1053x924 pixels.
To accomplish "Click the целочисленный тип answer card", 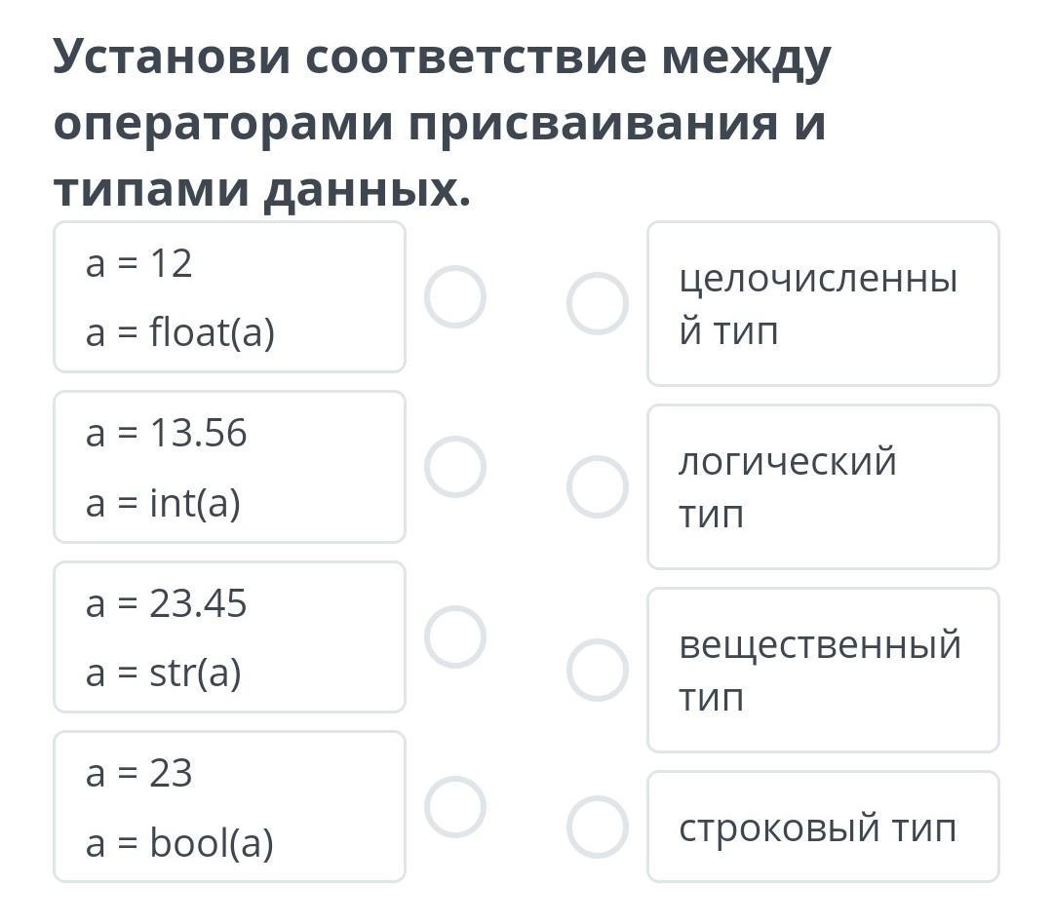I will pyautogui.click(x=823, y=303).
